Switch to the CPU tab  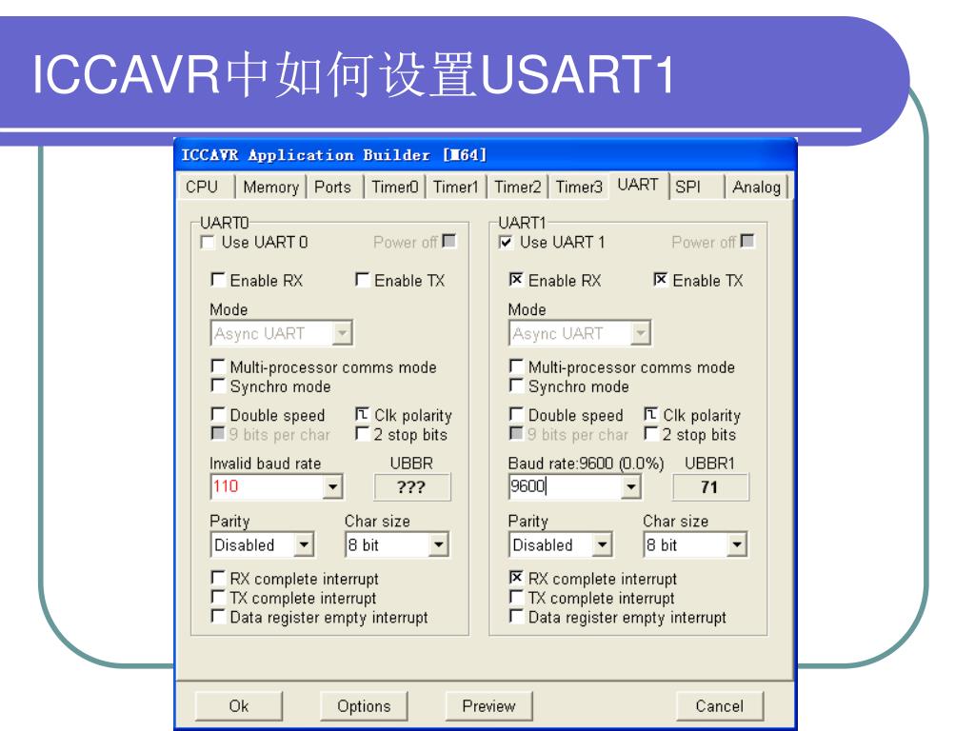[206, 188]
